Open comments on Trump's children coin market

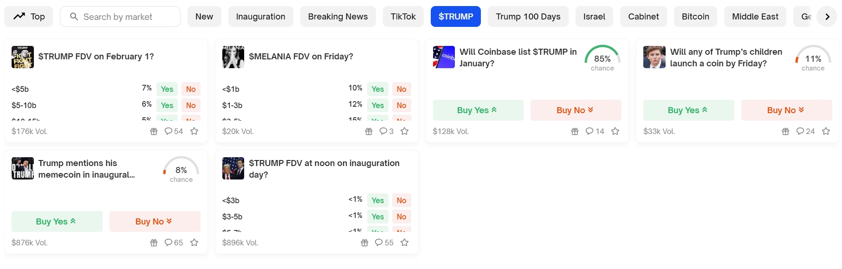pyautogui.click(x=805, y=131)
